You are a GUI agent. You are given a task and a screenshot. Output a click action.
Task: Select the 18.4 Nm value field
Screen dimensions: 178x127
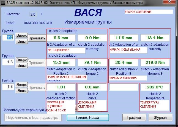click(155, 38)
